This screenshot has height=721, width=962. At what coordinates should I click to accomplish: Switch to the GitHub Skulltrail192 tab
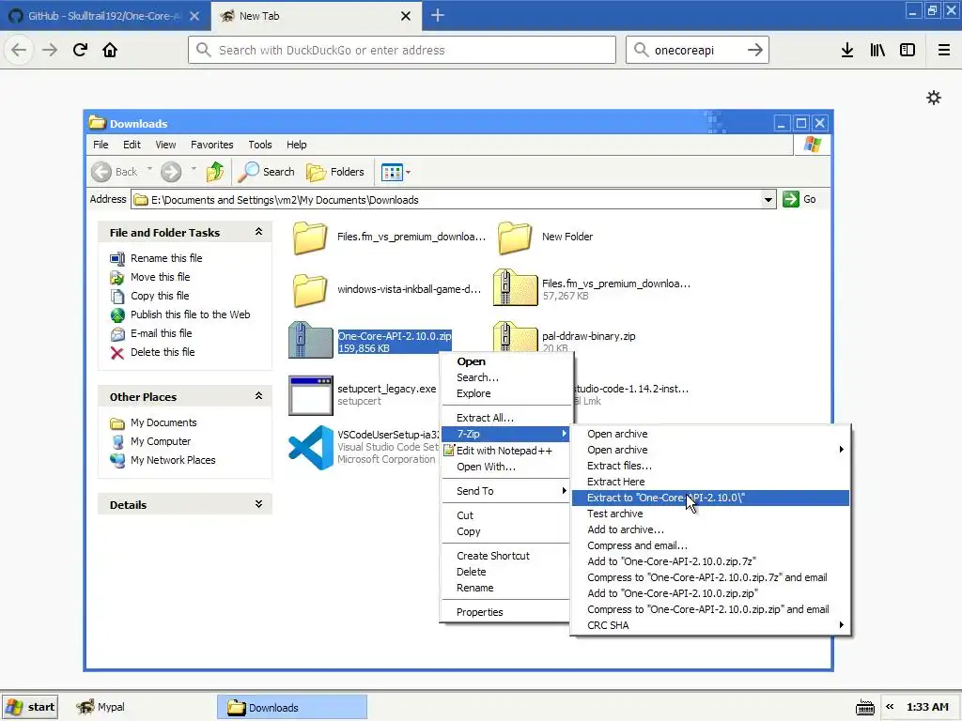(x=102, y=16)
